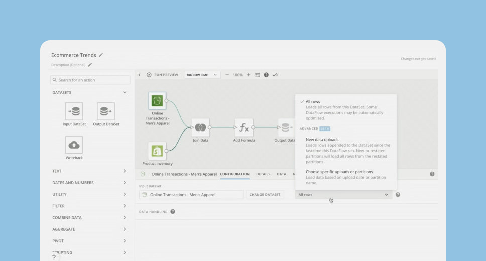Screen dimensions: 486x261
Task: Open the 10K Row Limit dropdown
Action: tap(202, 75)
